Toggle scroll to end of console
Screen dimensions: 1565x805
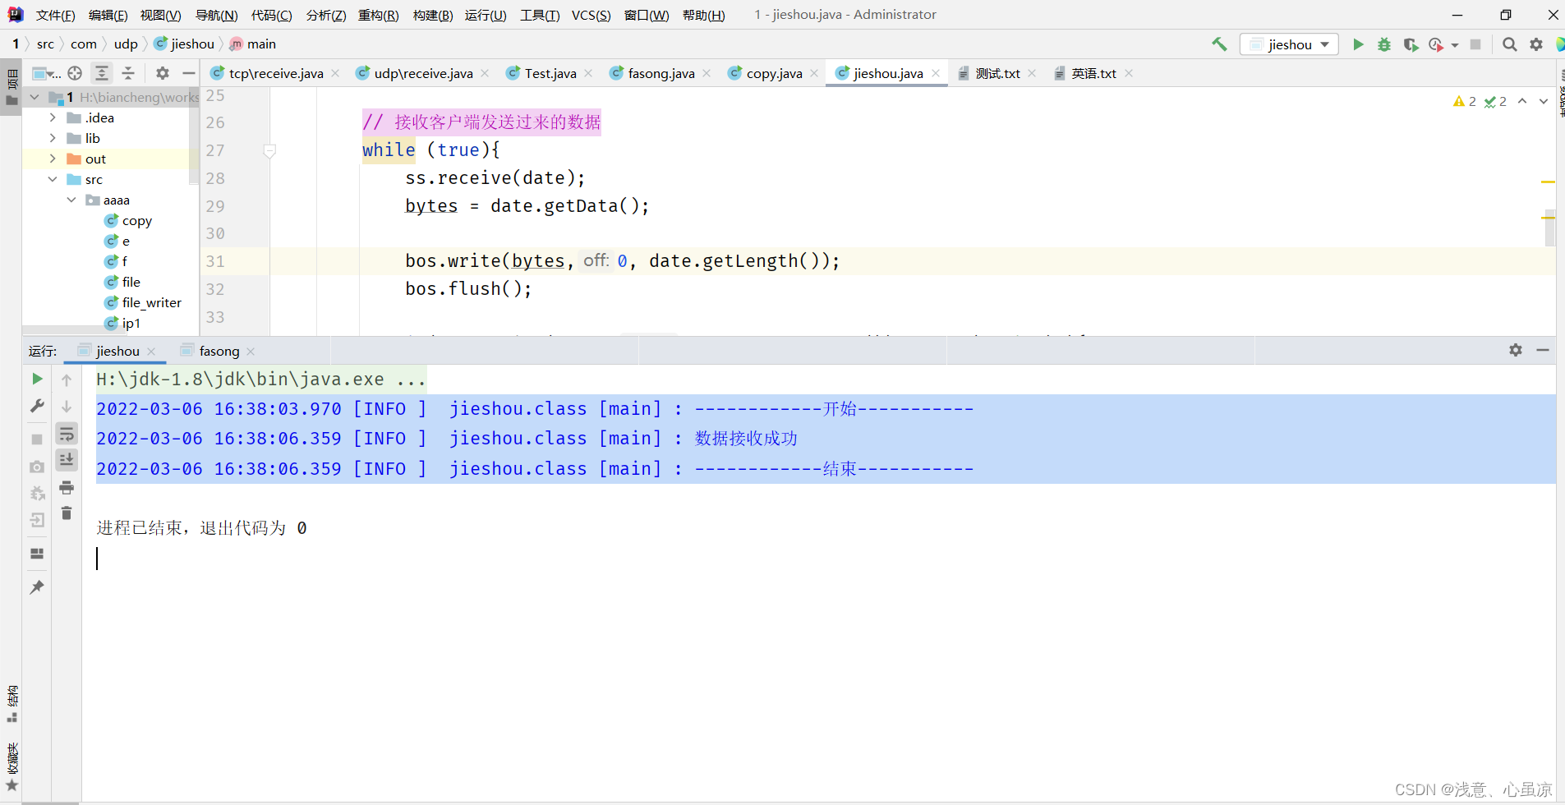[67, 459]
